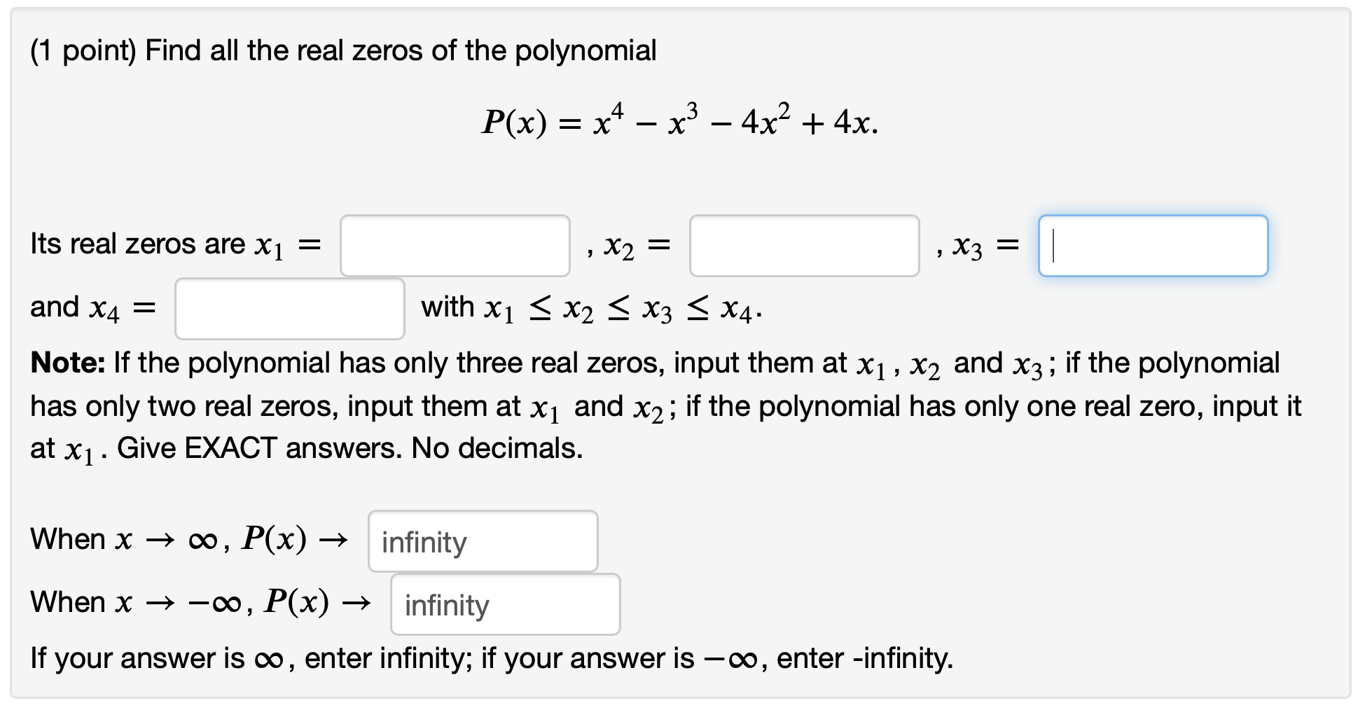Image resolution: width=1365 pixels, height=710 pixels.
Task: Place cursor in the first zero entry box
Action: tap(455, 246)
